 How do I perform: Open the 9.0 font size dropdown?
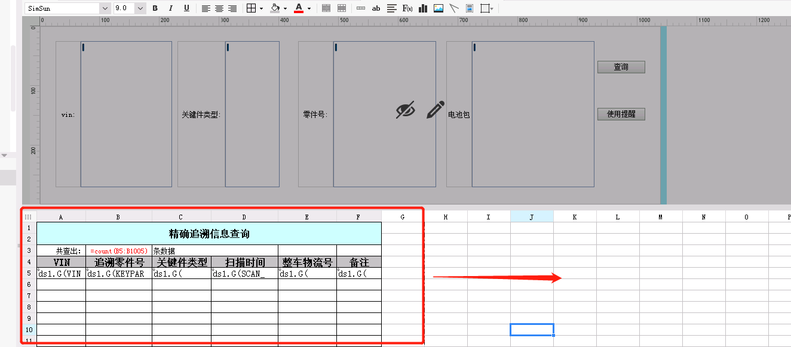pos(140,8)
